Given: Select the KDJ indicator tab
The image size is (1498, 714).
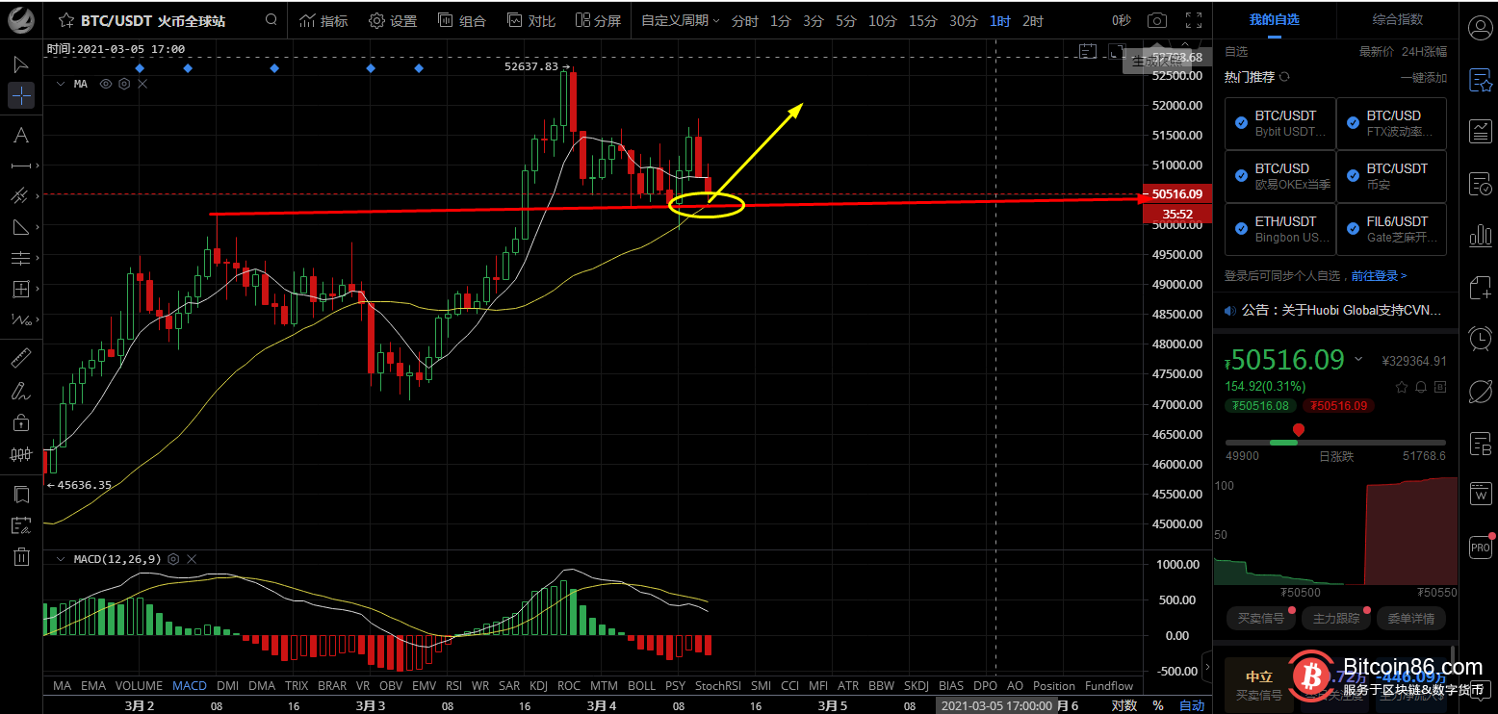Looking at the screenshot, I should (538, 686).
